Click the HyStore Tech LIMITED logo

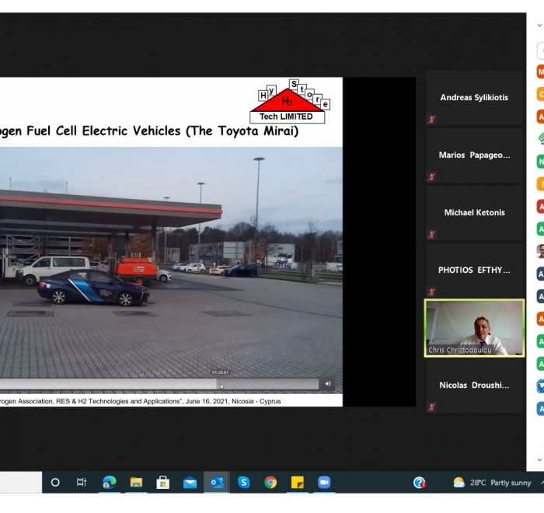[289, 101]
